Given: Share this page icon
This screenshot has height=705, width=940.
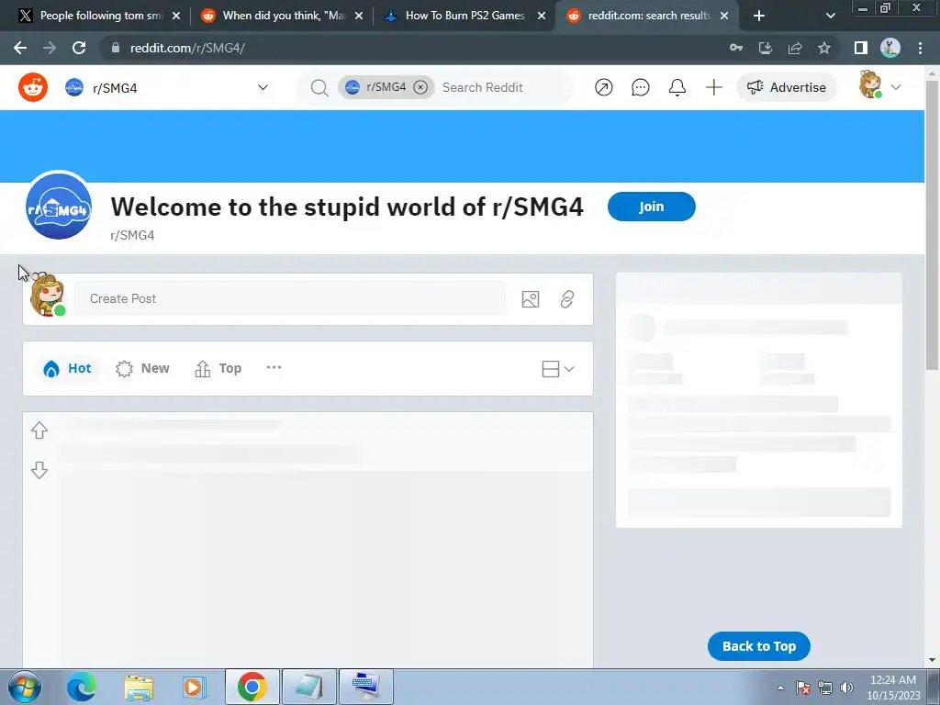Looking at the screenshot, I should point(795,48).
